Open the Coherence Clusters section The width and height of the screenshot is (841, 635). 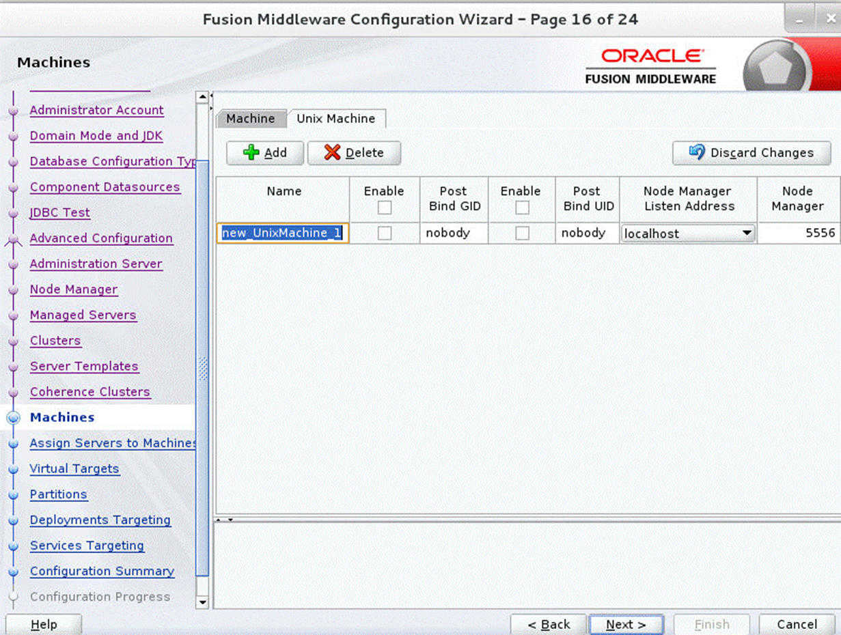89,391
